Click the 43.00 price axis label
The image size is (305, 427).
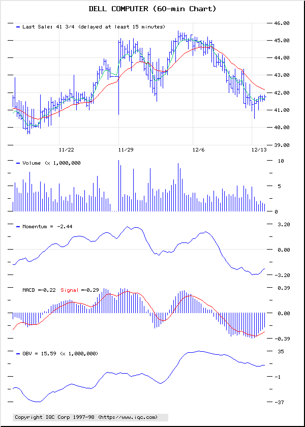click(x=282, y=75)
